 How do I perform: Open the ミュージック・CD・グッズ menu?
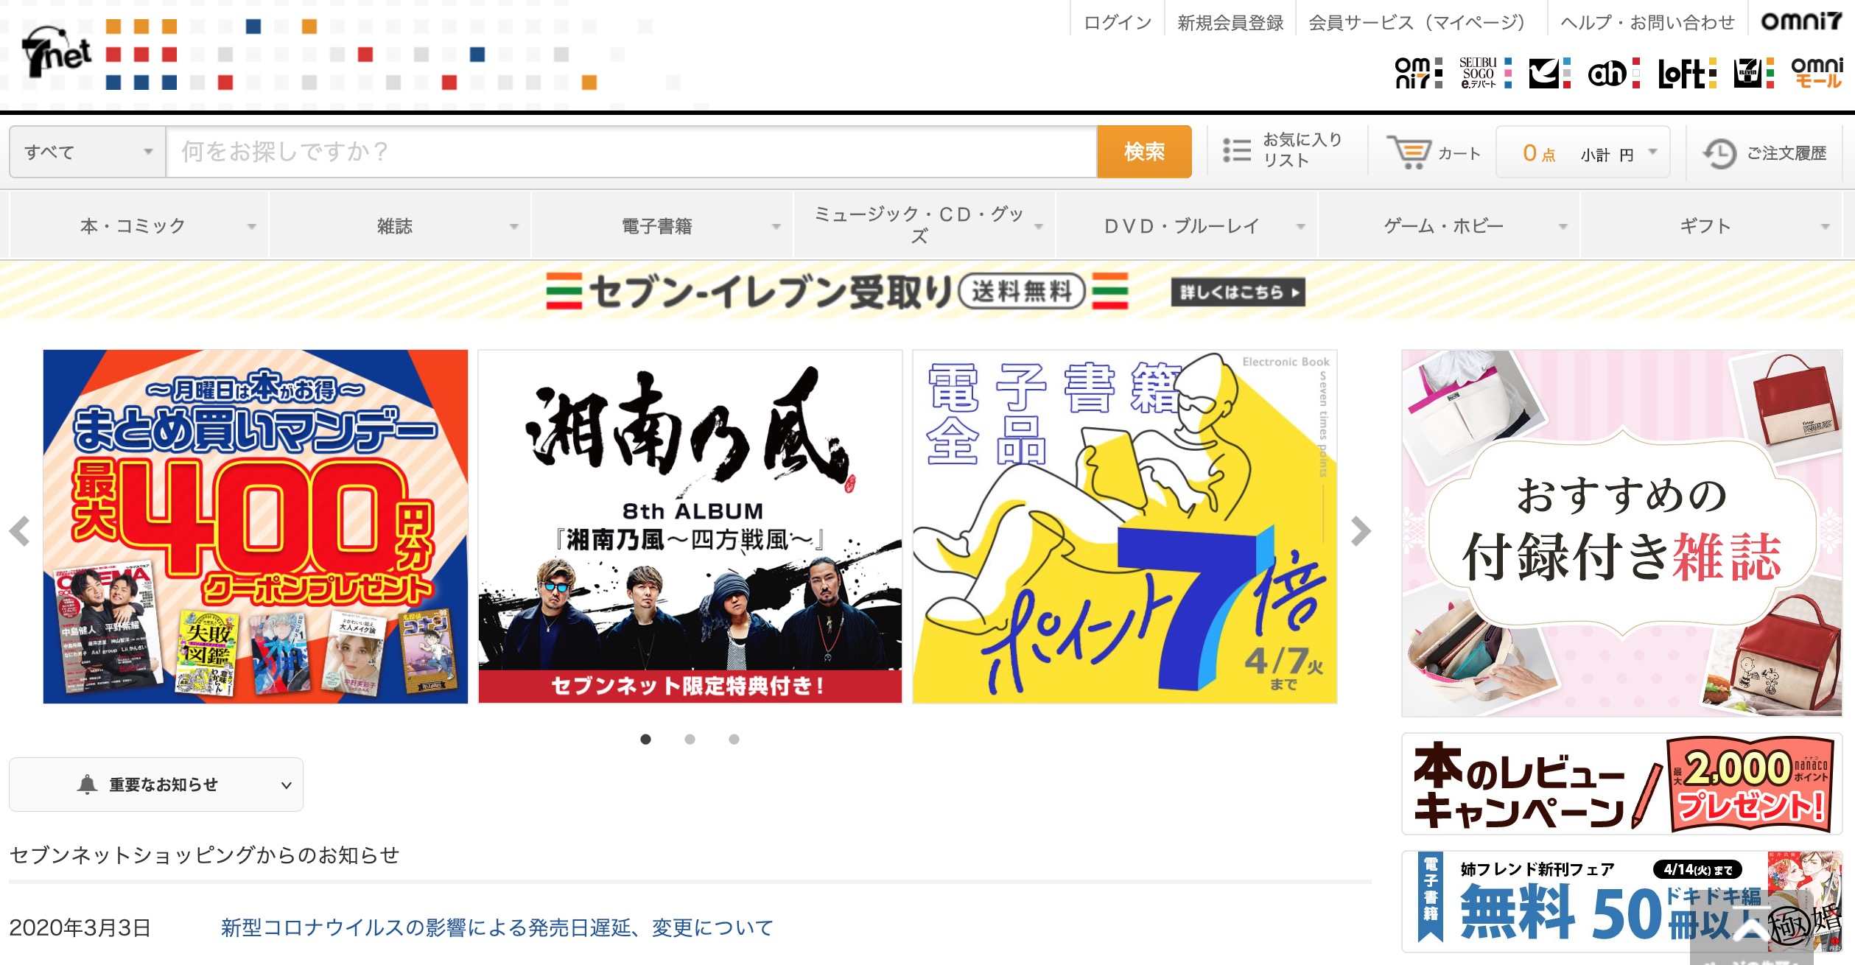point(925,225)
